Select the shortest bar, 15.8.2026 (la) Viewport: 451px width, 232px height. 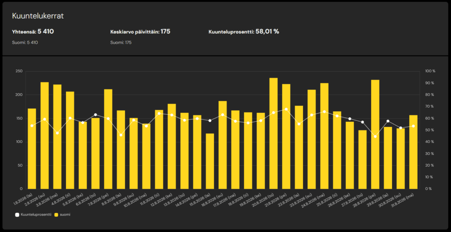click(x=210, y=161)
